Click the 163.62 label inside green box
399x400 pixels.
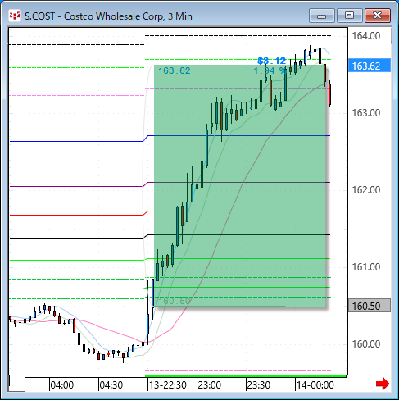175,70
